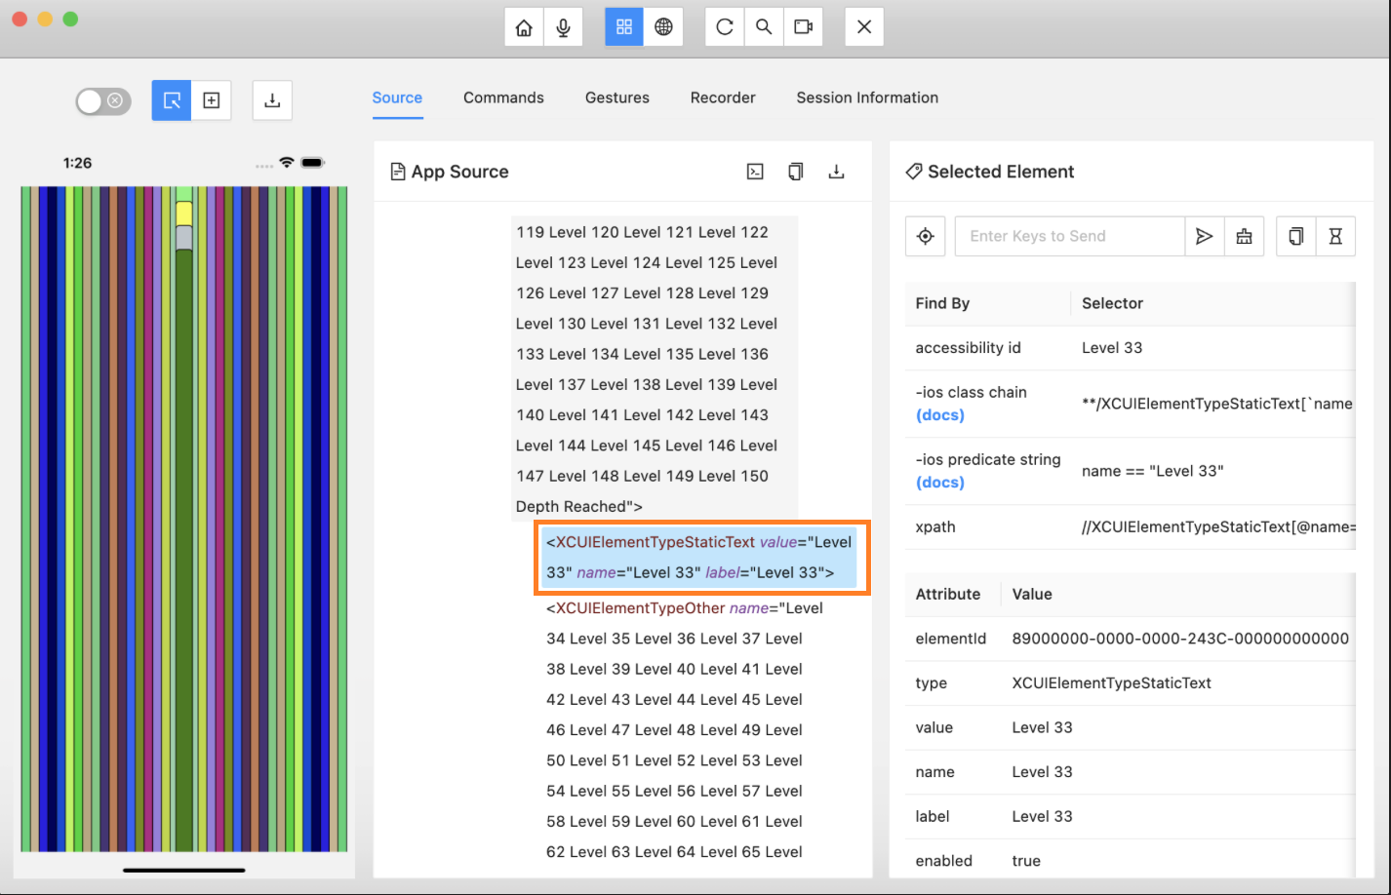Open docs for ios class chain
Image resolution: width=1391 pixels, height=895 pixels.
tap(939, 414)
